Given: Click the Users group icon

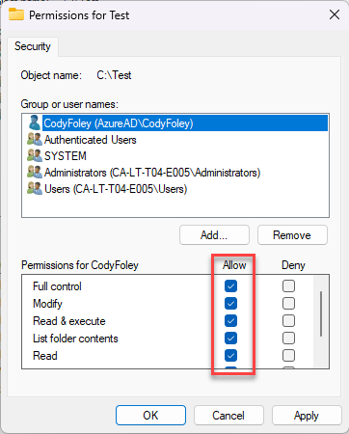Looking at the screenshot, I should (x=35, y=188).
